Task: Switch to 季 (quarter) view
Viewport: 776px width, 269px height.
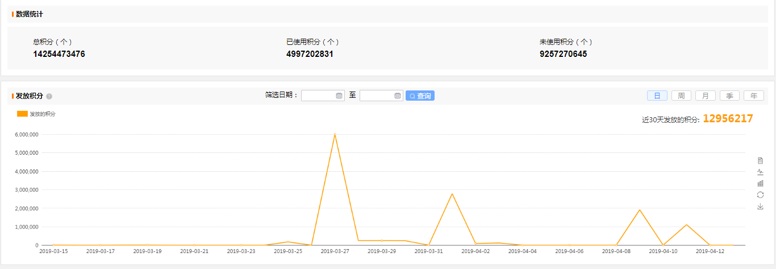Action: pos(729,96)
